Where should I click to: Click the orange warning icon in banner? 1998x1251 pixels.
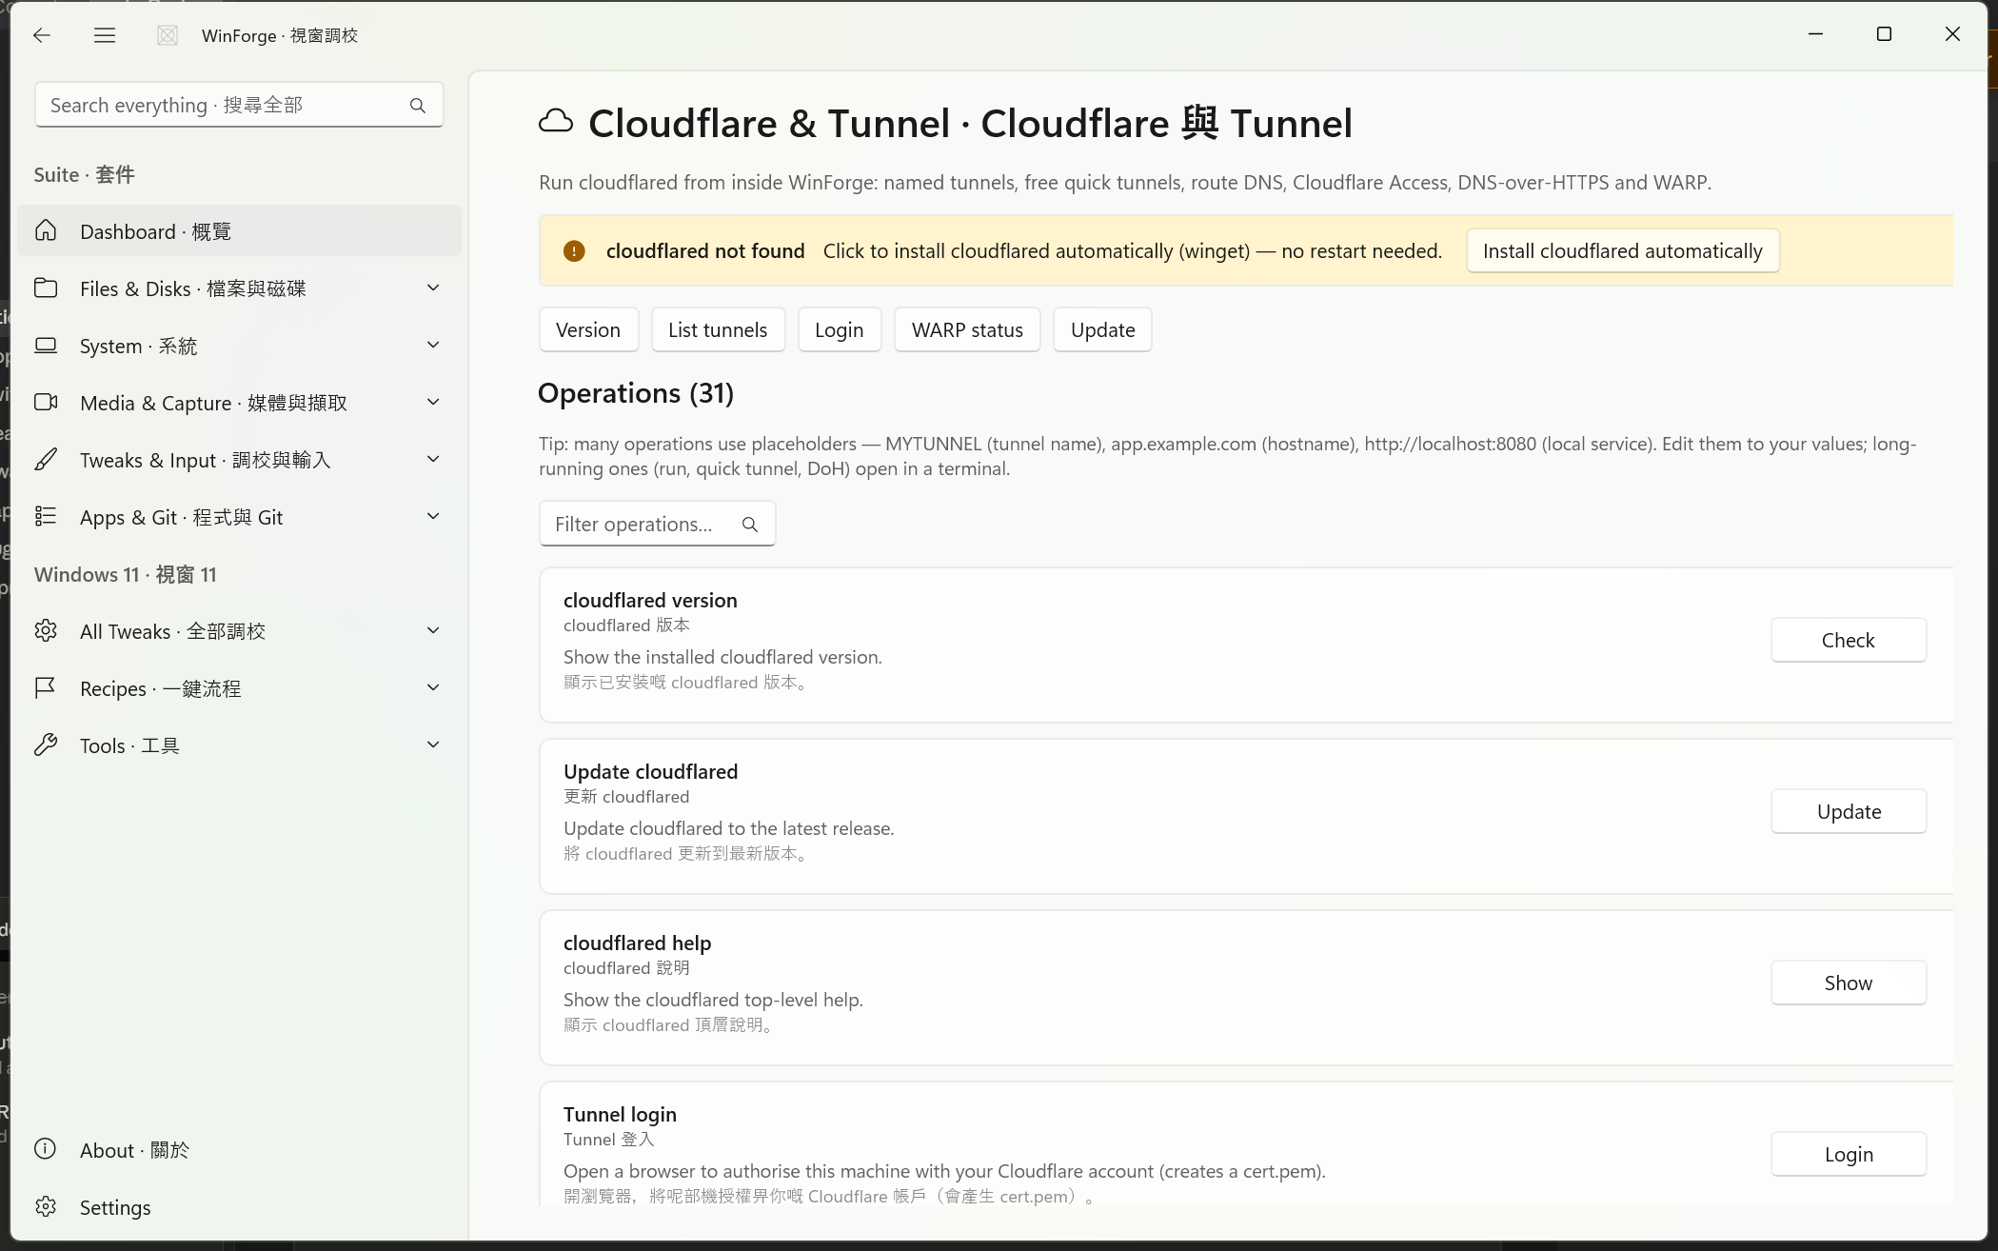574,251
